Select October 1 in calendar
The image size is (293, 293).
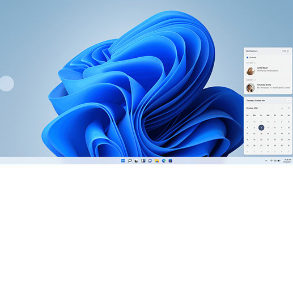[275, 122]
